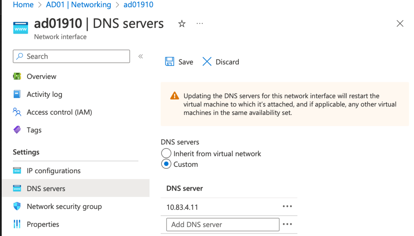The width and height of the screenshot is (414, 236).
Task: Collapse the sidebar menu with double chevron
Action: [140, 56]
